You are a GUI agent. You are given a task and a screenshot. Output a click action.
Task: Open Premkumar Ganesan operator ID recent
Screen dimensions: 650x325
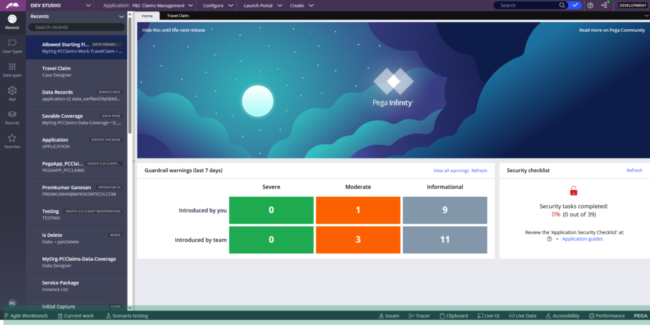click(77, 190)
